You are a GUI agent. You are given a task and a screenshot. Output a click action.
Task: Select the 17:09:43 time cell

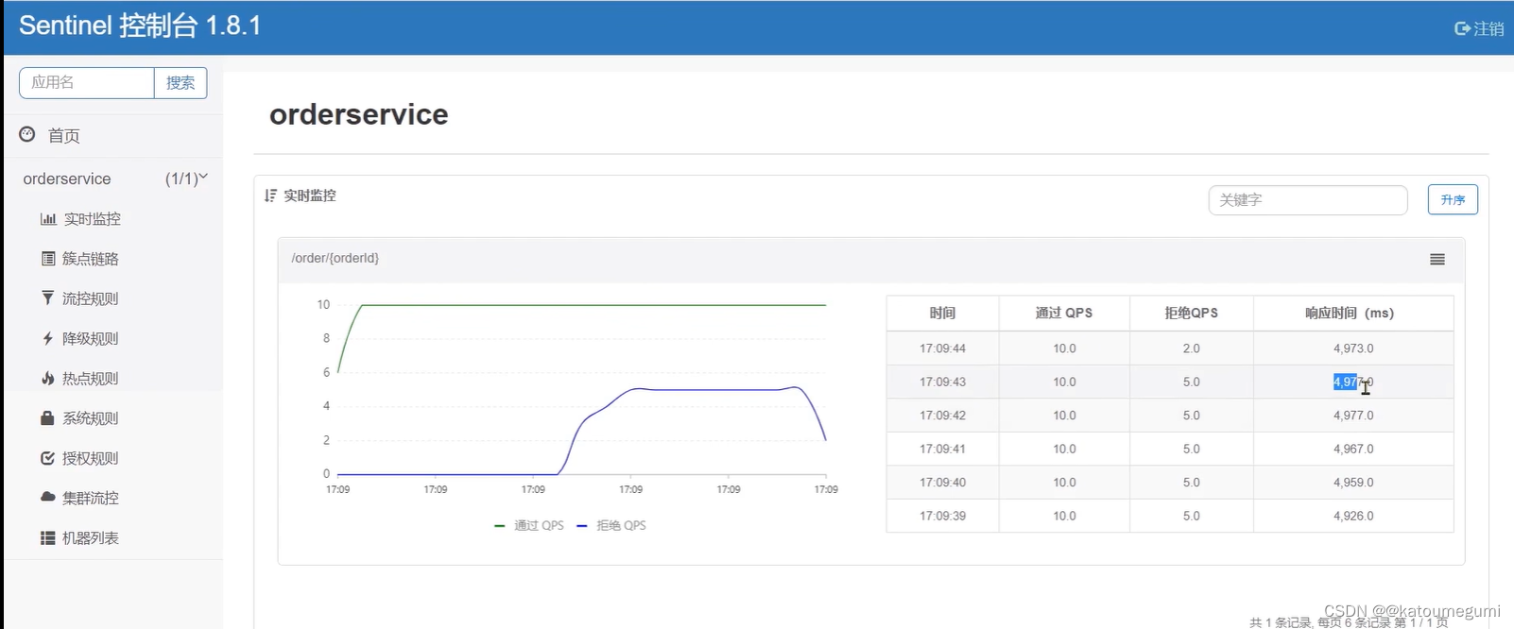click(x=942, y=382)
